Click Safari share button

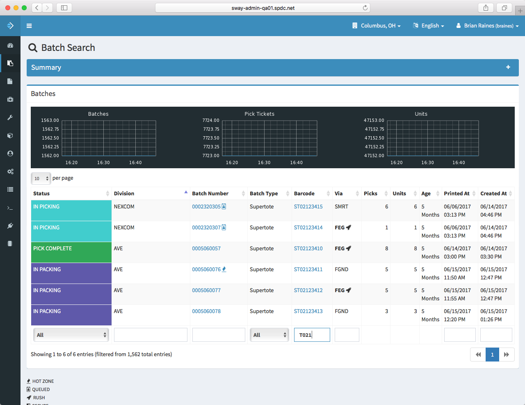tap(486, 8)
